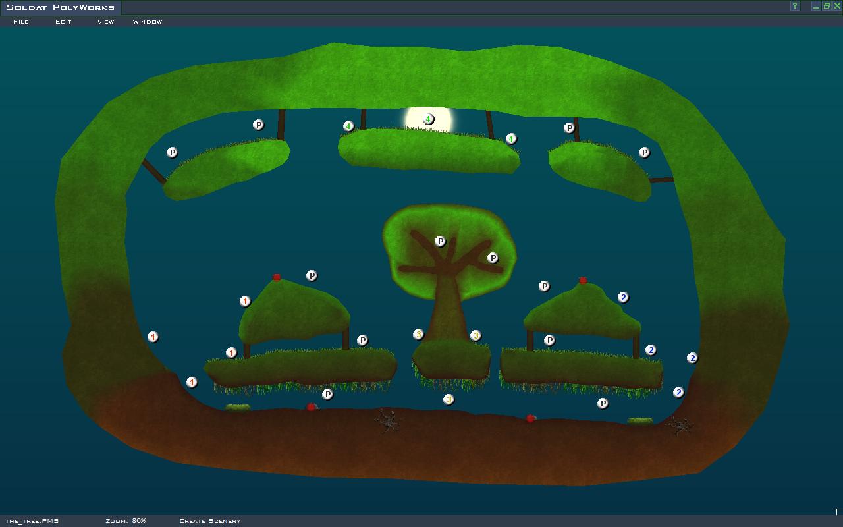Screen dimensions: 843x527
Task: Open the View menu
Action: click(x=105, y=22)
